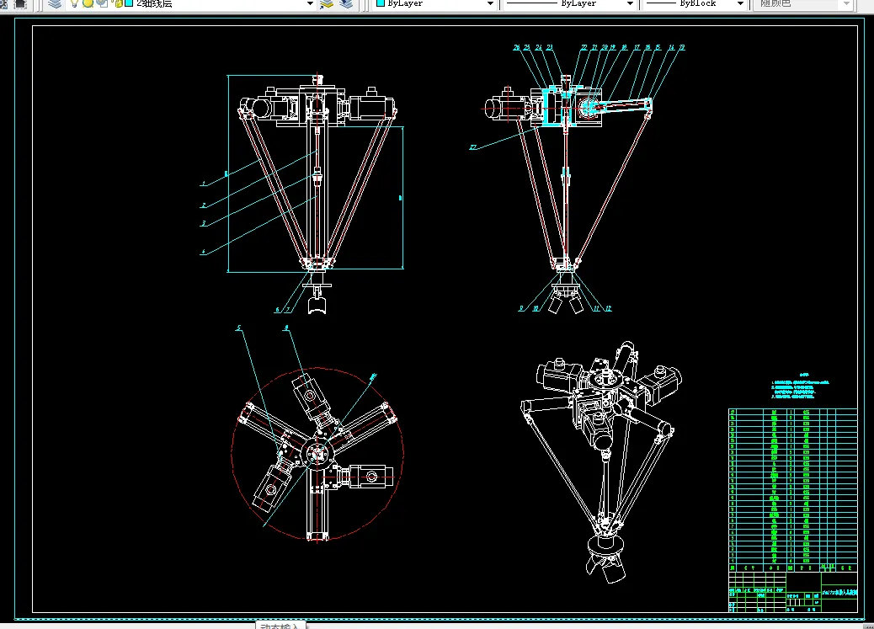This screenshot has width=874, height=629.
Task: Select balloon number 8 above top view
Action: (x=286, y=328)
